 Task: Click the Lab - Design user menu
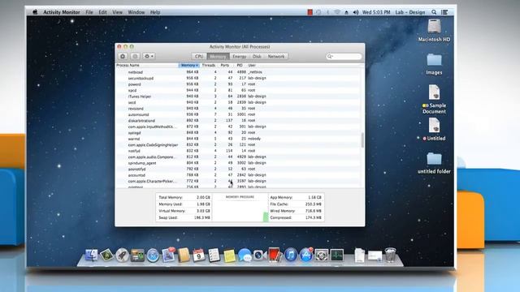409,12
